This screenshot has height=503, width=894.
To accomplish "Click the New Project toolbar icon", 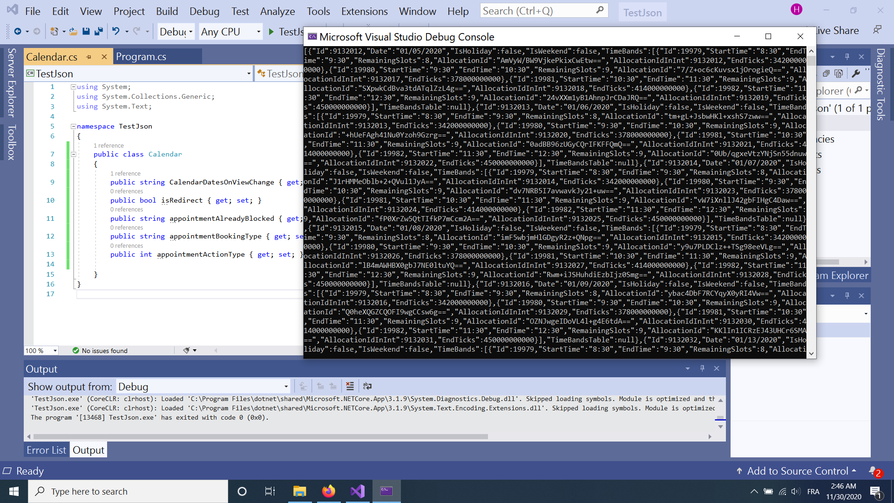I will click(x=54, y=31).
